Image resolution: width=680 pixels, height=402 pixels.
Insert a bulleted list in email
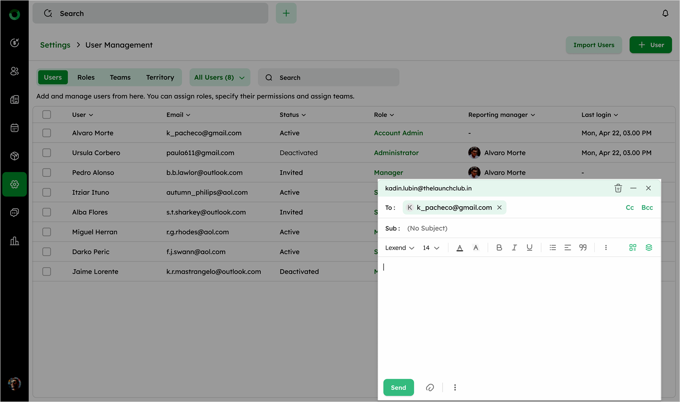(x=553, y=247)
